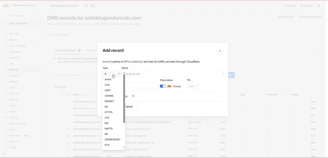The image size is (328, 158).
Task: Collapse the sidebar panel icon
Action: click(x=5, y=154)
